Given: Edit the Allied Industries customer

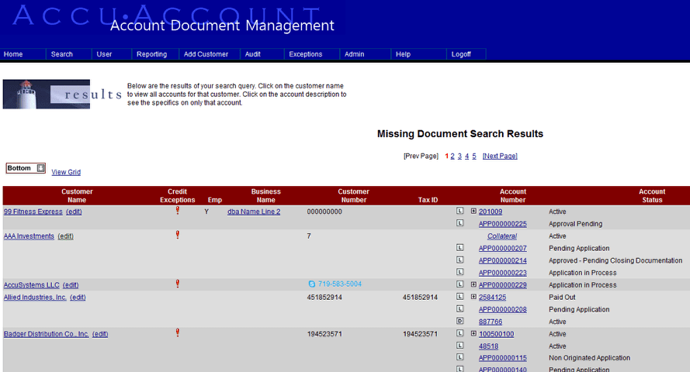Looking at the screenshot, I should (x=78, y=298).
